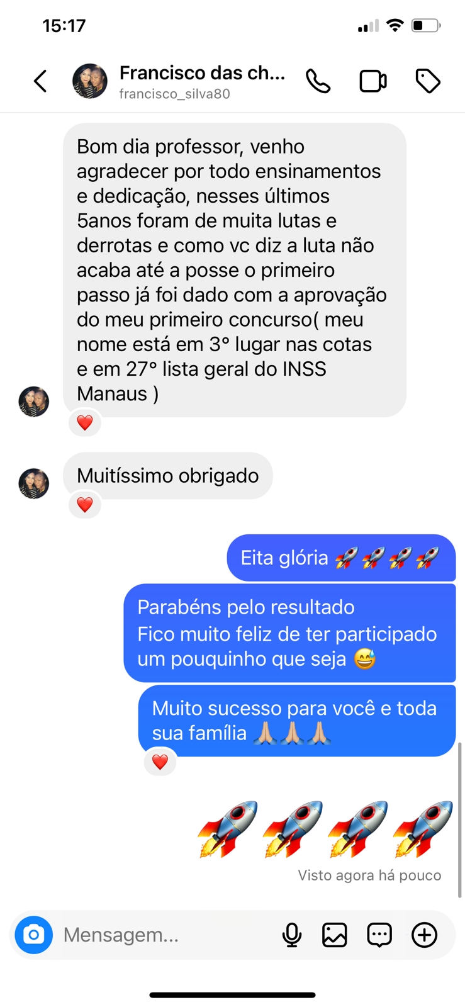Tap the back arrow to leave chat
This screenshot has width=465, height=1007.
point(40,81)
